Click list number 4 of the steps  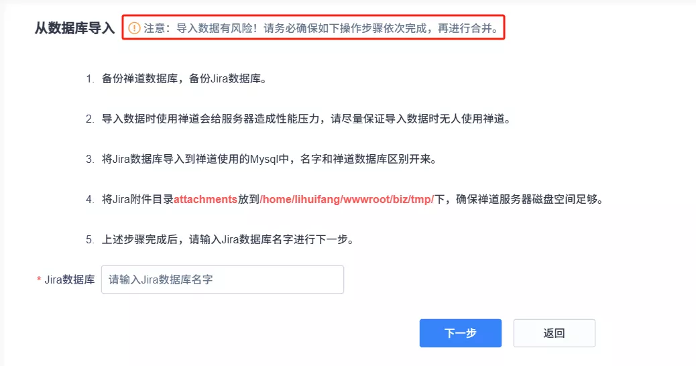[90, 200]
